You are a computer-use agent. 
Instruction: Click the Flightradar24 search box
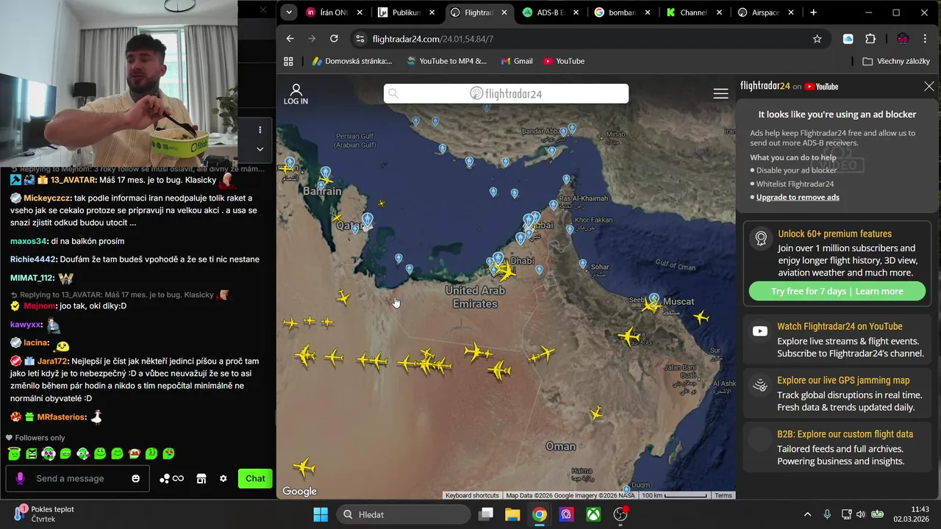coord(506,93)
